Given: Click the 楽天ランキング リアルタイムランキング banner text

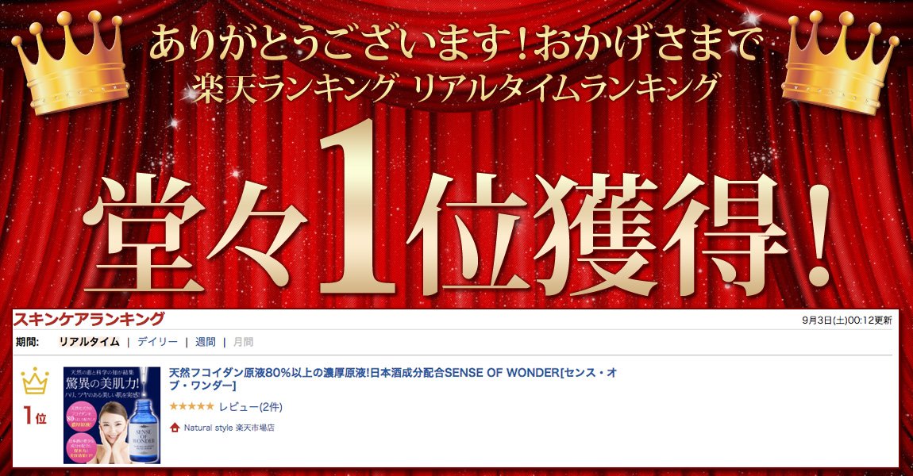Looking at the screenshot, I should pos(456,89).
